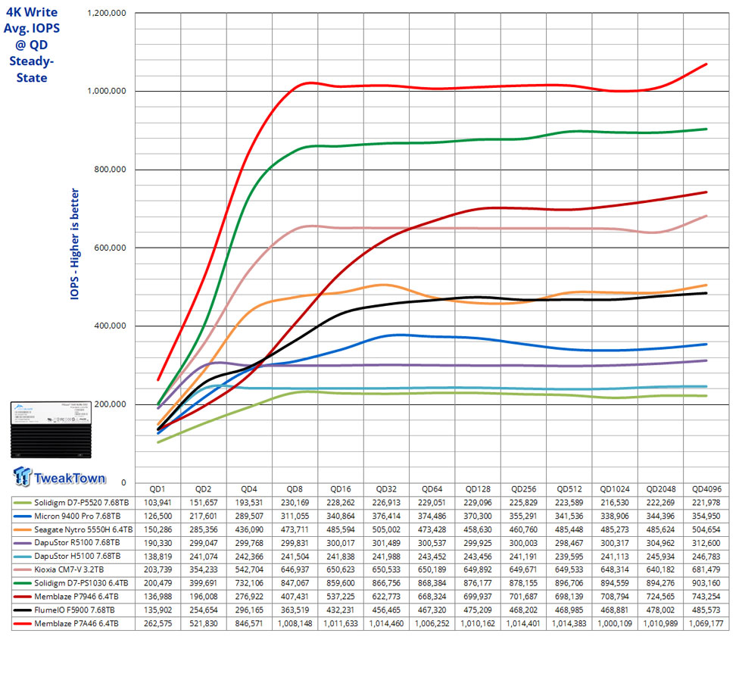Click the 1,008,148 cell under QD8

click(295, 624)
